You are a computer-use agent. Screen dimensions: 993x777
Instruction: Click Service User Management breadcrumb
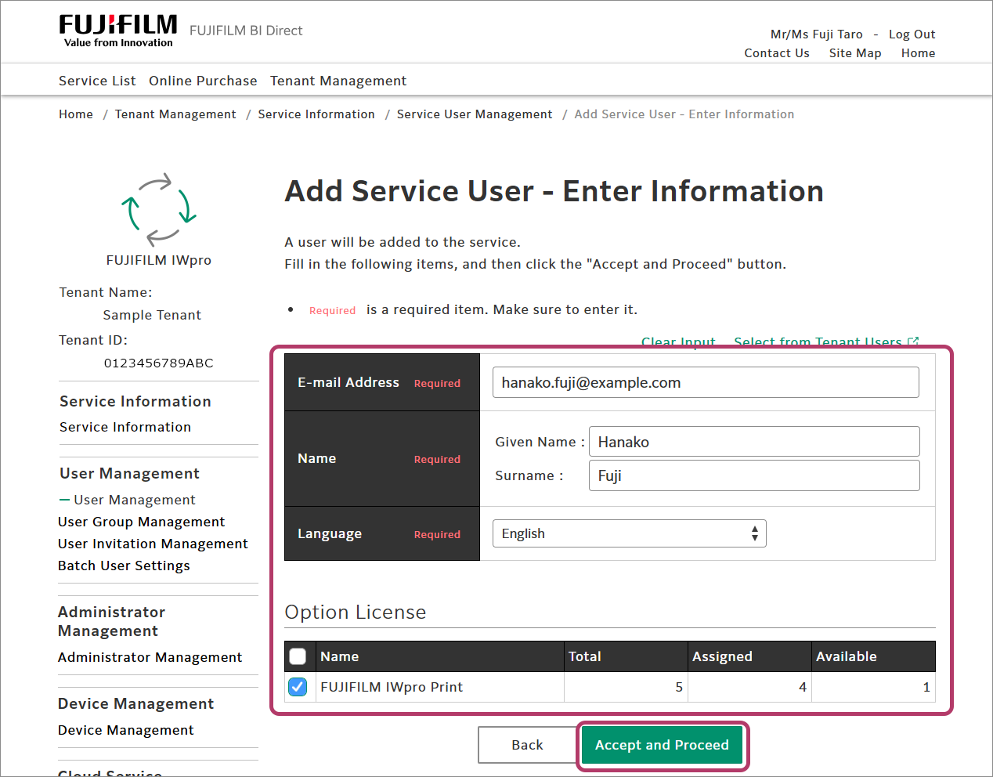[474, 114]
